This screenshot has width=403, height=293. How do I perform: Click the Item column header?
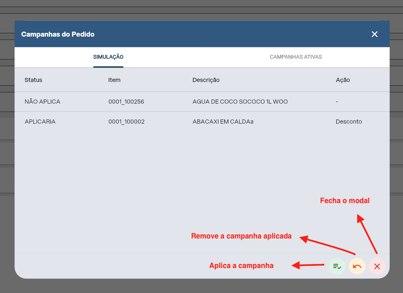coord(114,80)
